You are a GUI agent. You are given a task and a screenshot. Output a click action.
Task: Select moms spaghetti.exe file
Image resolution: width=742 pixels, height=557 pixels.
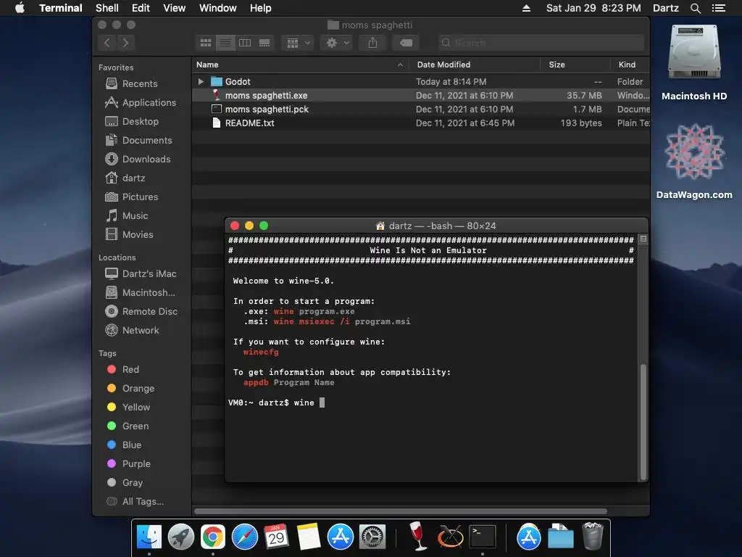coord(421,95)
